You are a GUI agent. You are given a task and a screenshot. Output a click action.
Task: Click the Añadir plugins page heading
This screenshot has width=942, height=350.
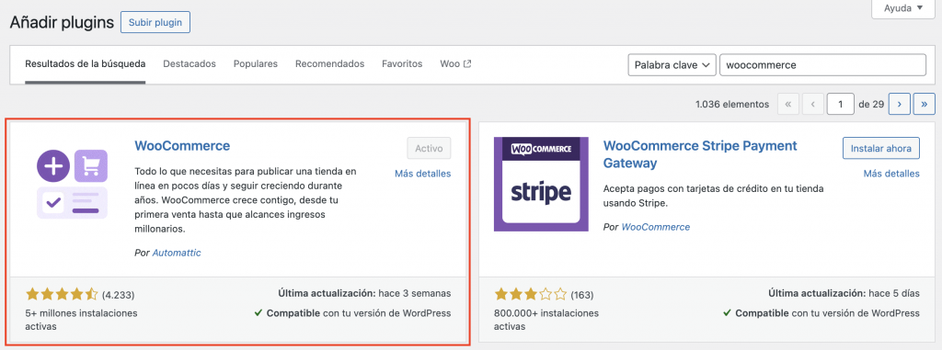pyautogui.click(x=62, y=22)
